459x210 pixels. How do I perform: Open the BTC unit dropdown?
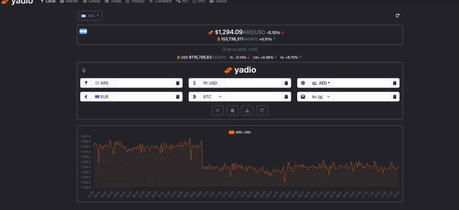212,96
